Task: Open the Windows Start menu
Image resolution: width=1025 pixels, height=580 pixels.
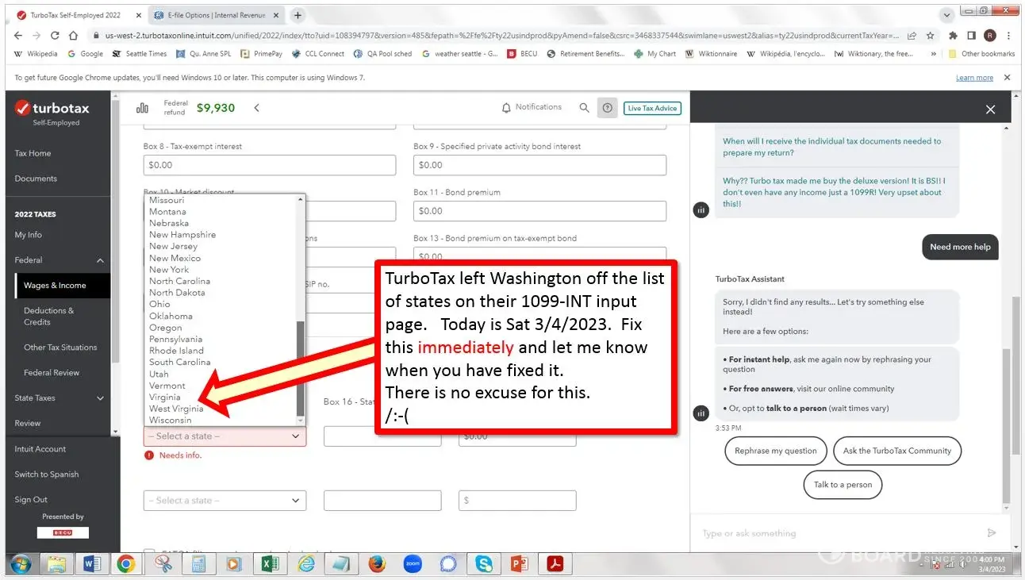Action: tap(21, 564)
